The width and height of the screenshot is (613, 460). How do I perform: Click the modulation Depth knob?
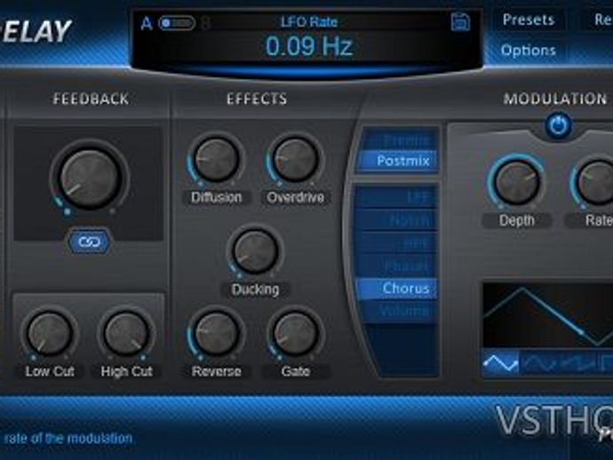[x=517, y=182]
